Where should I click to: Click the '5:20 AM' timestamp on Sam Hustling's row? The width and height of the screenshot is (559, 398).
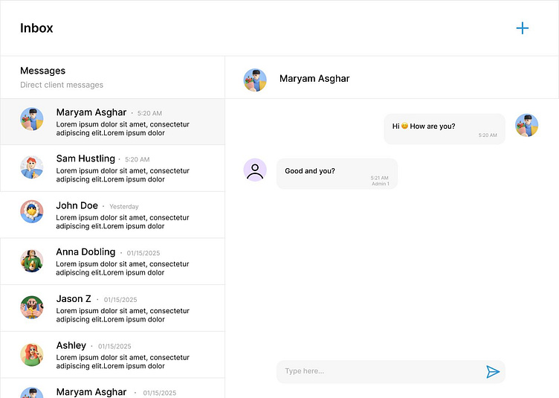pos(138,159)
